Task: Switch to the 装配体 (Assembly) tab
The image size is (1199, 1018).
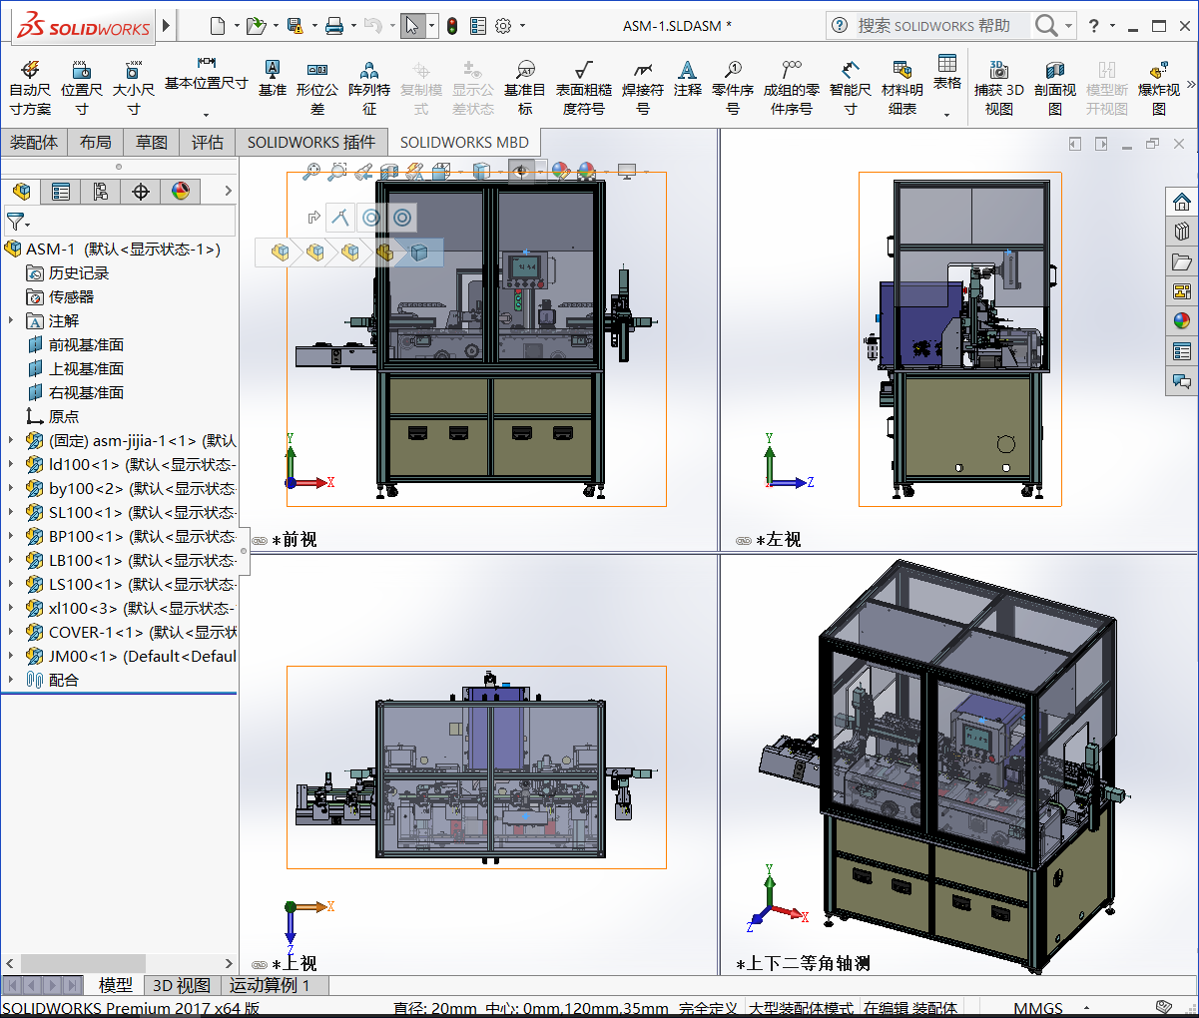Action: point(34,142)
